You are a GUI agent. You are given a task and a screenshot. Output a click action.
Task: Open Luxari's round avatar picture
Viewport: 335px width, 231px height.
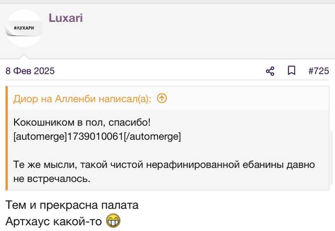coord(24,28)
